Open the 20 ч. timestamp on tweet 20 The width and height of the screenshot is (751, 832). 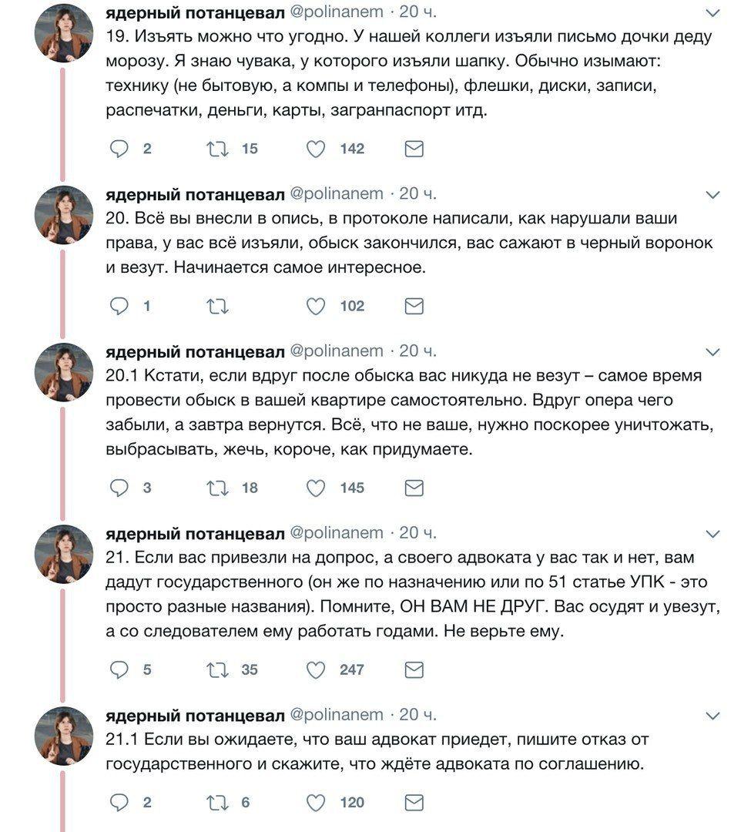[417, 193]
